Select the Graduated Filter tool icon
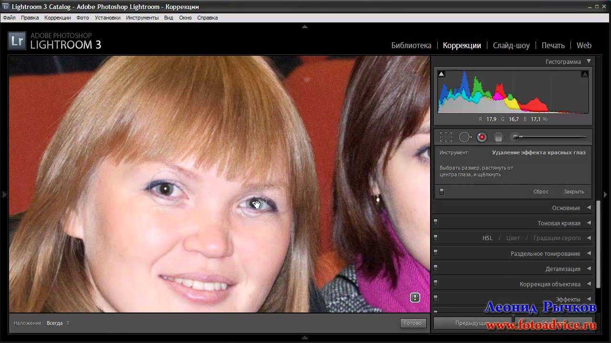The height and width of the screenshot is (343, 611). [x=498, y=137]
